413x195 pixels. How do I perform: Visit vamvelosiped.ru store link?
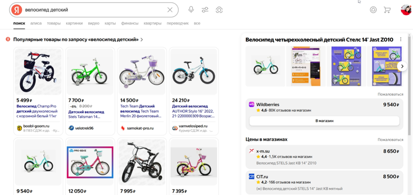pyautogui.click(x=193, y=126)
